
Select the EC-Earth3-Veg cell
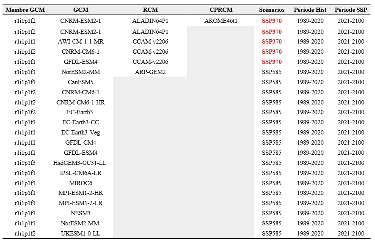coord(80,132)
